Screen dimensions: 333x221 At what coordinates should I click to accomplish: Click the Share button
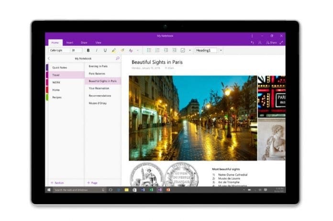click(271, 43)
